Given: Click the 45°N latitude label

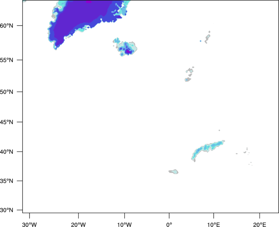Looking at the screenshot, I should pyautogui.click(x=7, y=122).
